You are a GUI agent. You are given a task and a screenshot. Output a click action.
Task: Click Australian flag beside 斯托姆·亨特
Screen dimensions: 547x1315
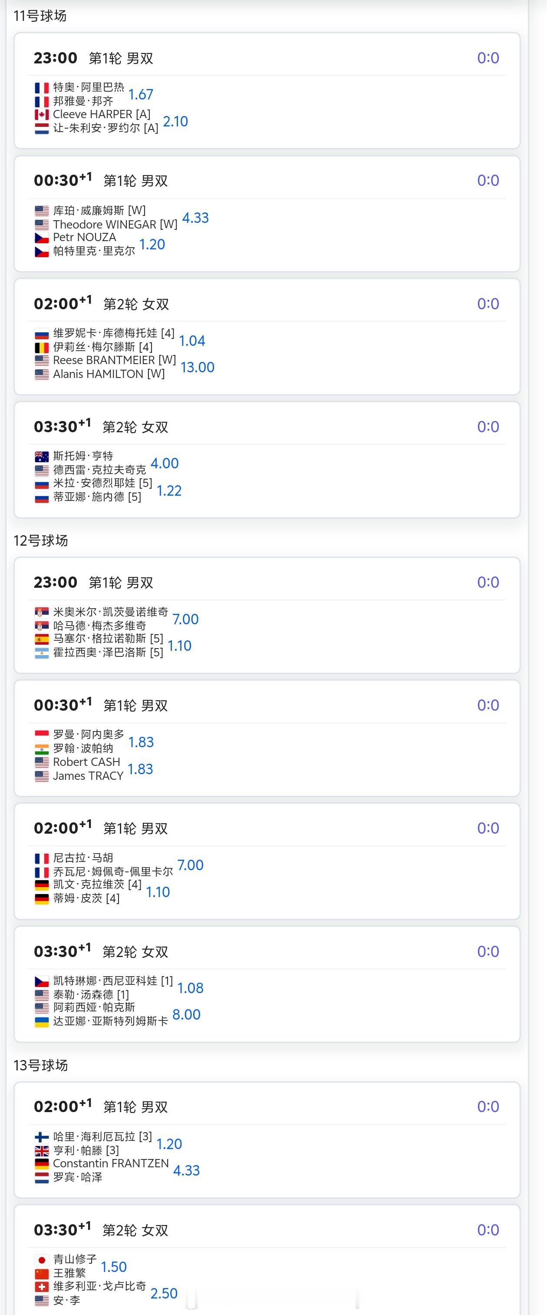[42, 457]
